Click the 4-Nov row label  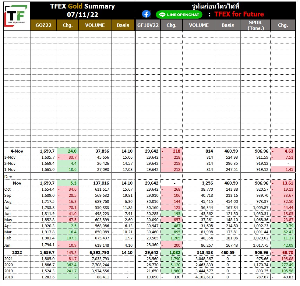(x=17, y=151)
